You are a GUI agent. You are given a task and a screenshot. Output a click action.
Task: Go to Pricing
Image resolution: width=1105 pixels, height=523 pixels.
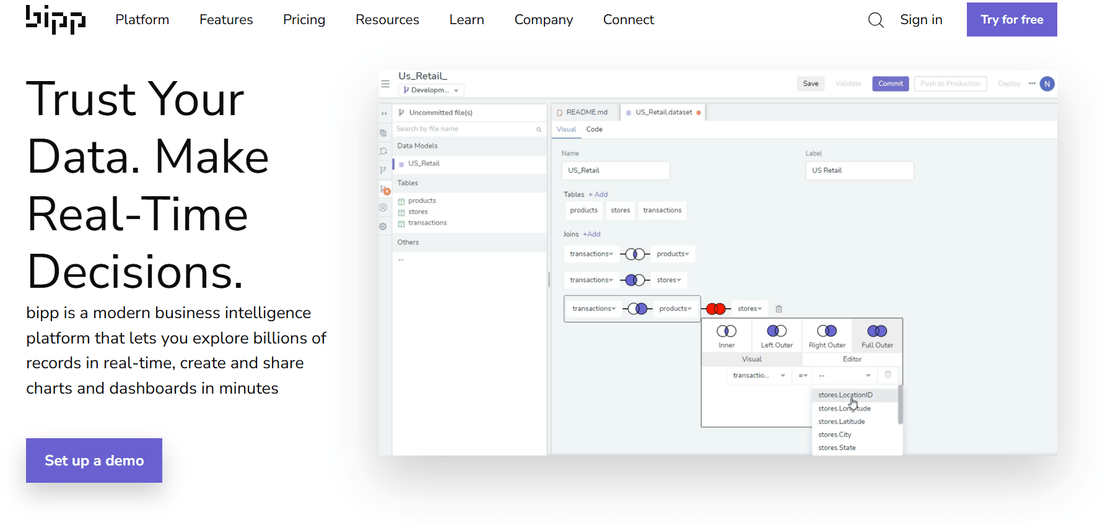point(304,20)
